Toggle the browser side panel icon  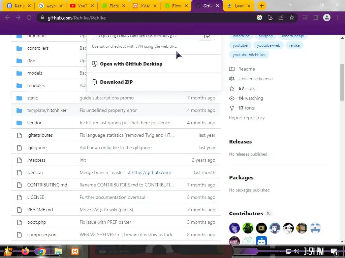point(316,18)
